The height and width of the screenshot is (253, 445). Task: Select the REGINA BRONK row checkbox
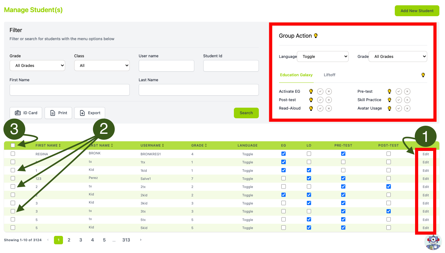coord(13,154)
